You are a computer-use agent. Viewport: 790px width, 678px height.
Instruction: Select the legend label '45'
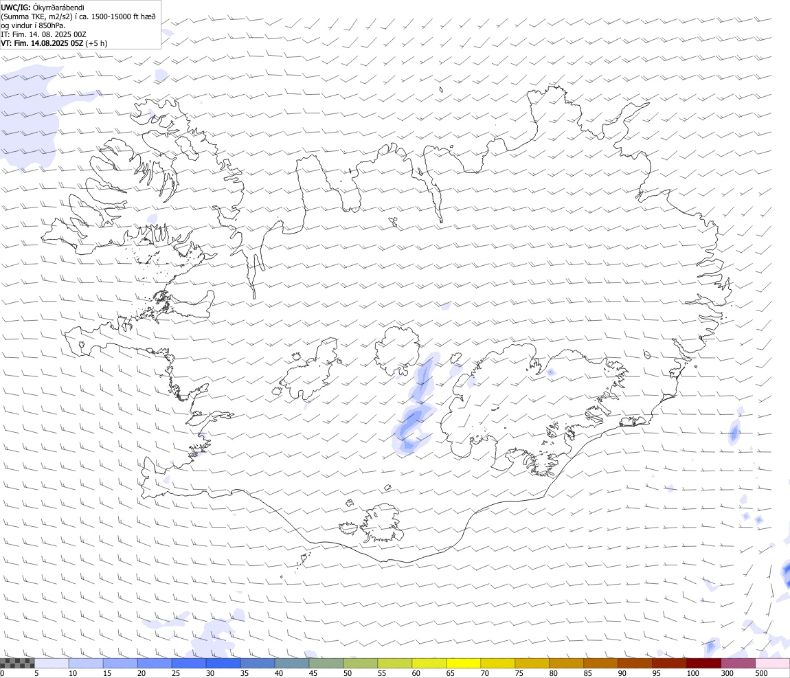tap(313, 673)
